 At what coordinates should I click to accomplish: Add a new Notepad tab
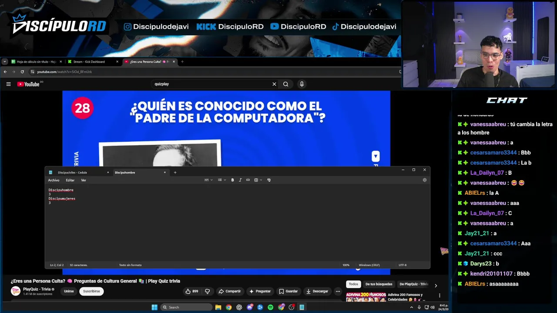coord(175,173)
